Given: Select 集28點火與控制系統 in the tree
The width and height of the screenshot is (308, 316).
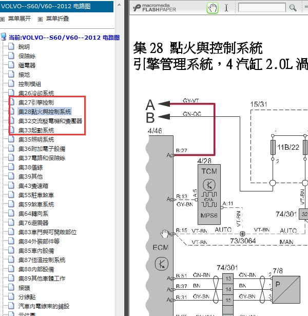Looking at the screenshot, I should 45,112.
